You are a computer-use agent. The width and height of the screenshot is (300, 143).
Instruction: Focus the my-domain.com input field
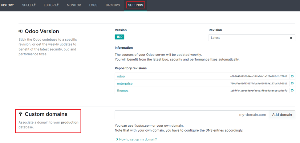tap(192, 115)
